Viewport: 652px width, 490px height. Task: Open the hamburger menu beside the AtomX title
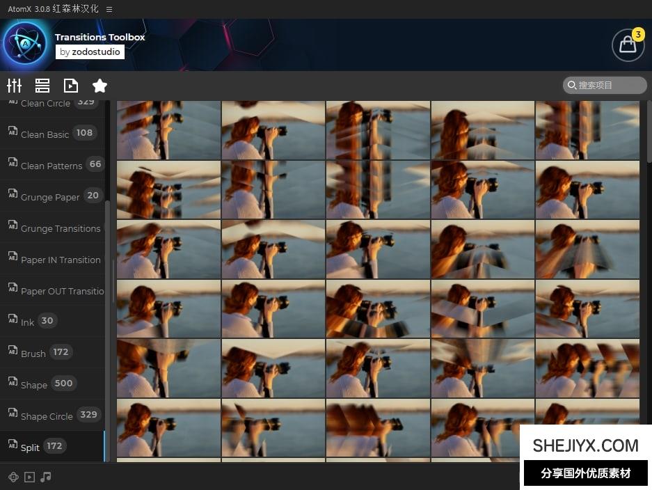point(109,9)
